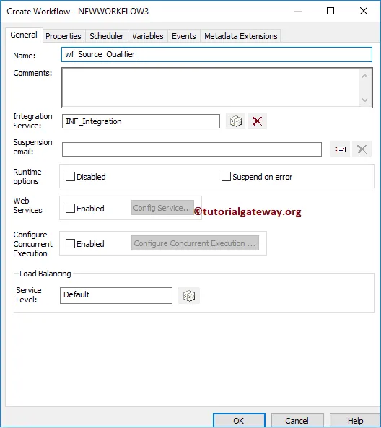Screen dimensions: 381x428
Task: Open the Integration Service browser icon
Action: (235, 121)
